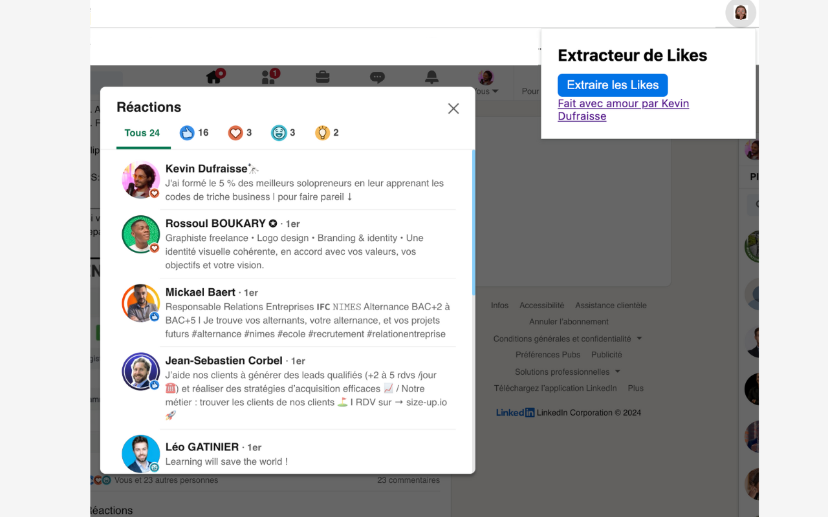Close the Réactions dialog

453,109
